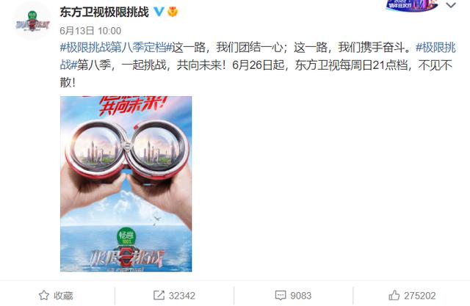Toggle 收藏 label to bookmark the post

[x=63, y=296]
